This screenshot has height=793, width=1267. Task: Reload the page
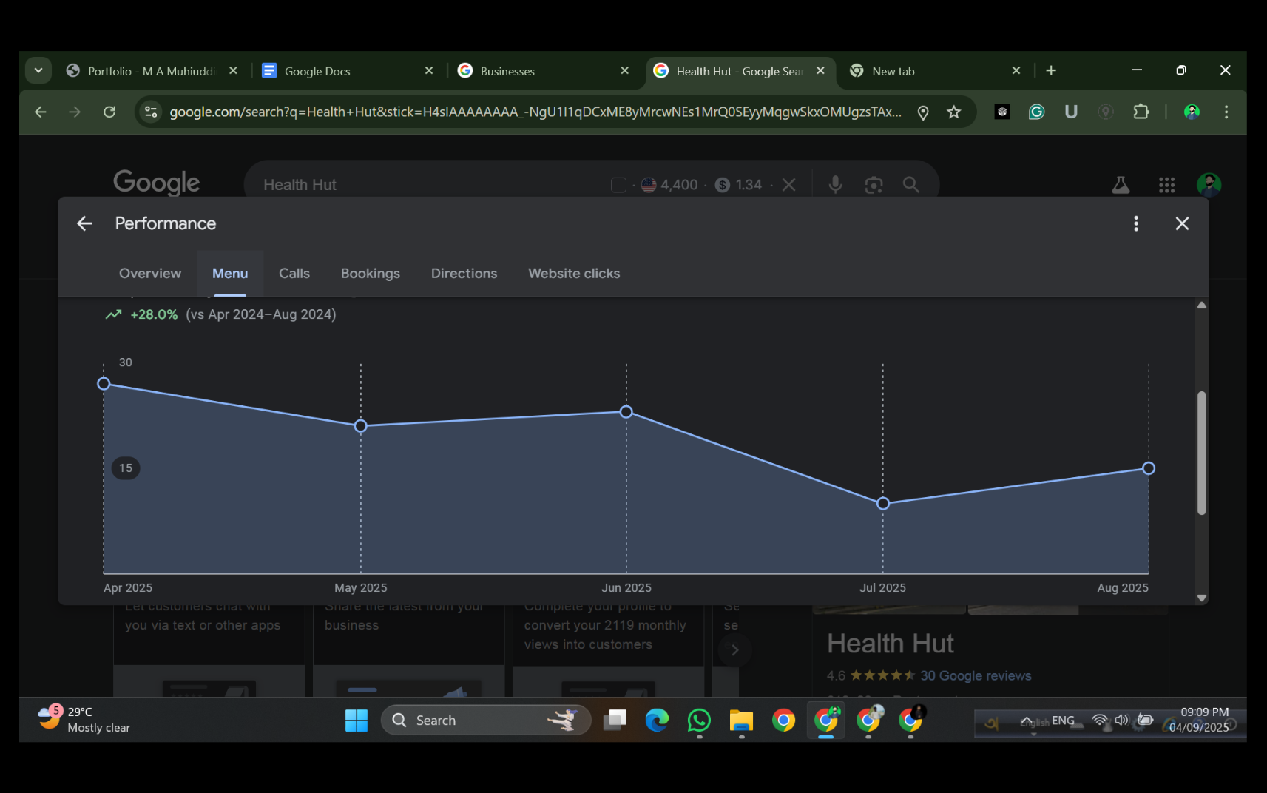[109, 112]
